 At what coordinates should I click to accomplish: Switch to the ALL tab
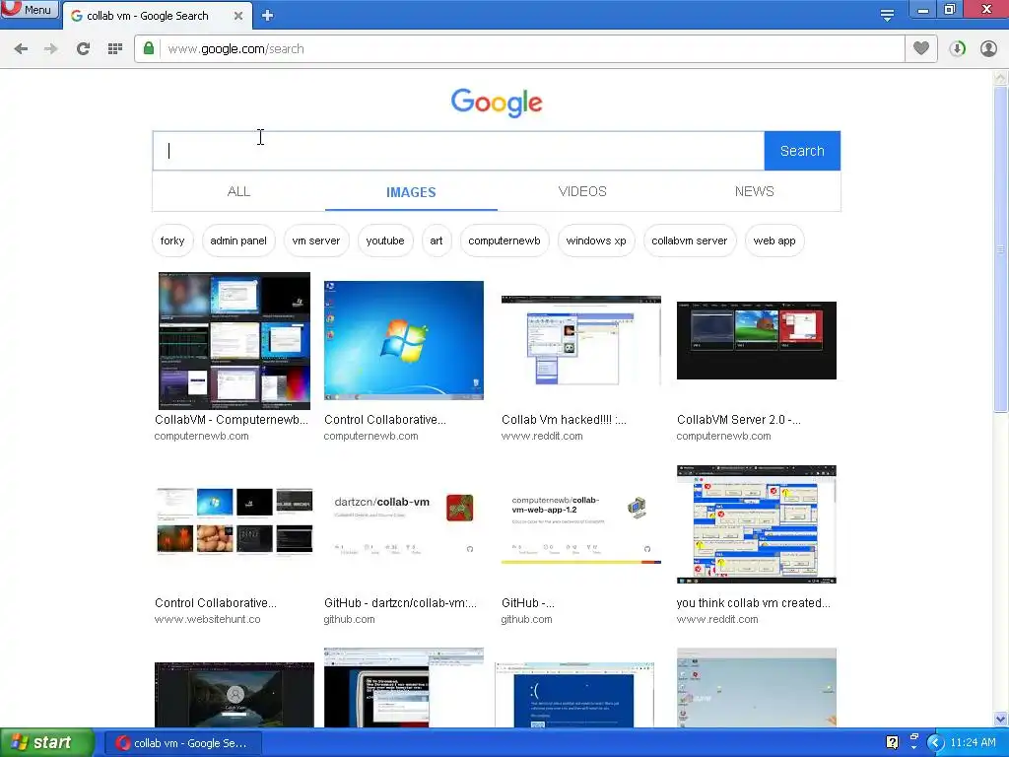(238, 192)
